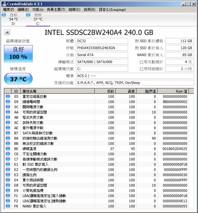Click the NAND writes value 85 GB

180,55
